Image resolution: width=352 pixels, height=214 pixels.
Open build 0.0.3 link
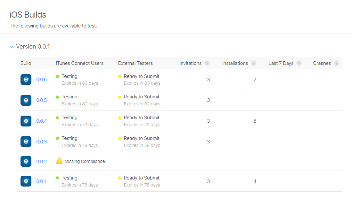[42, 142]
